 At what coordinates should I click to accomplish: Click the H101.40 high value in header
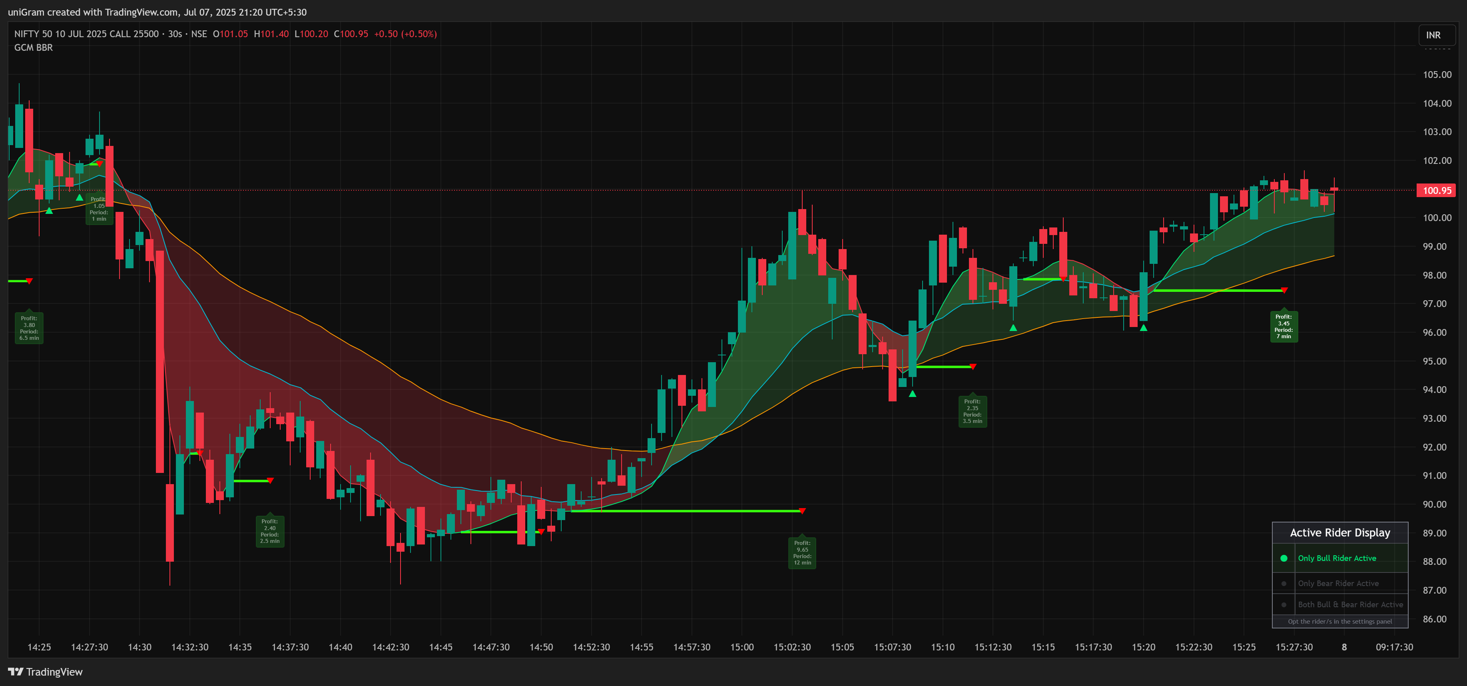[x=271, y=34]
